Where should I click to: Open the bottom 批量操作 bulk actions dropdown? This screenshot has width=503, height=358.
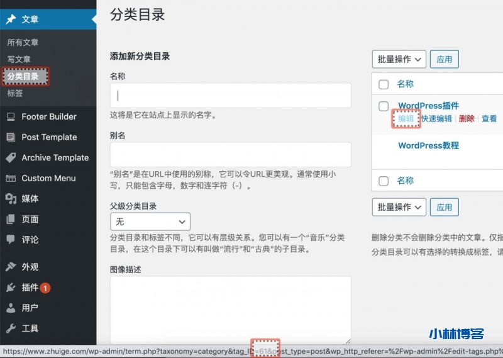pos(399,207)
